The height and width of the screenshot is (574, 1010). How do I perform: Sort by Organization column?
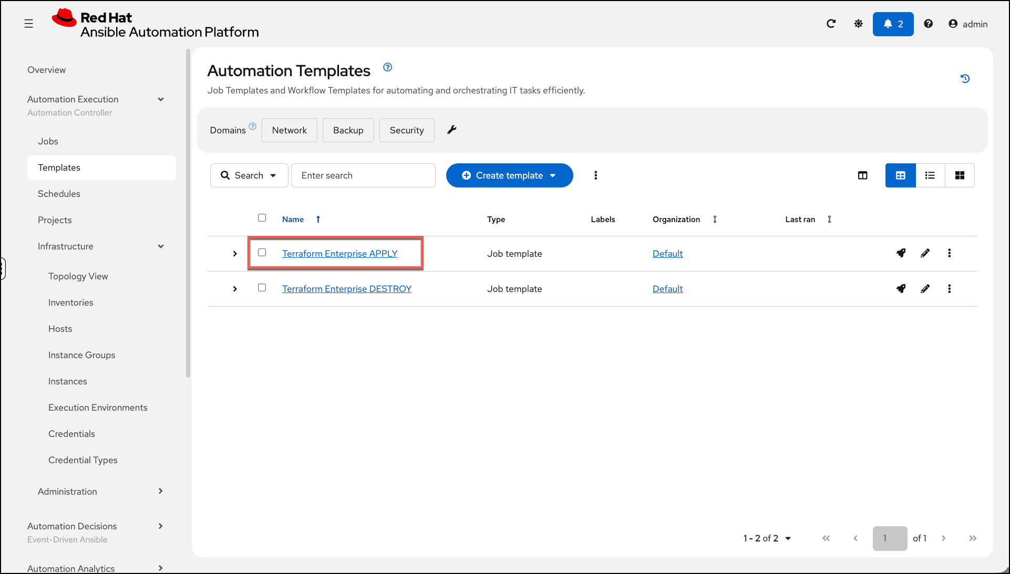(715, 220)
